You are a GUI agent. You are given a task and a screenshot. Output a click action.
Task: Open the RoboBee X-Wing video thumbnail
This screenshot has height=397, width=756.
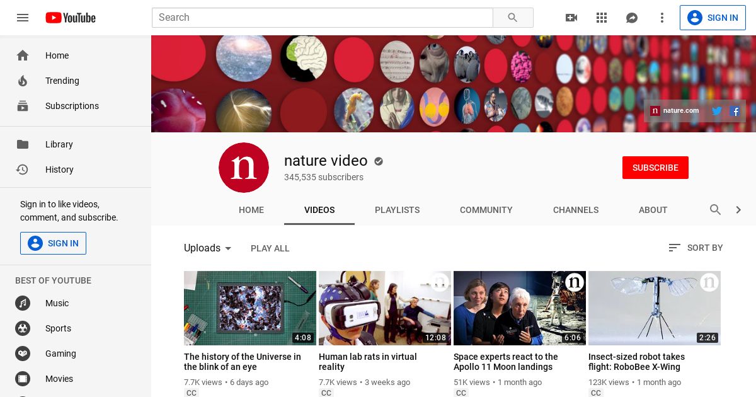(x=655, y=308)
